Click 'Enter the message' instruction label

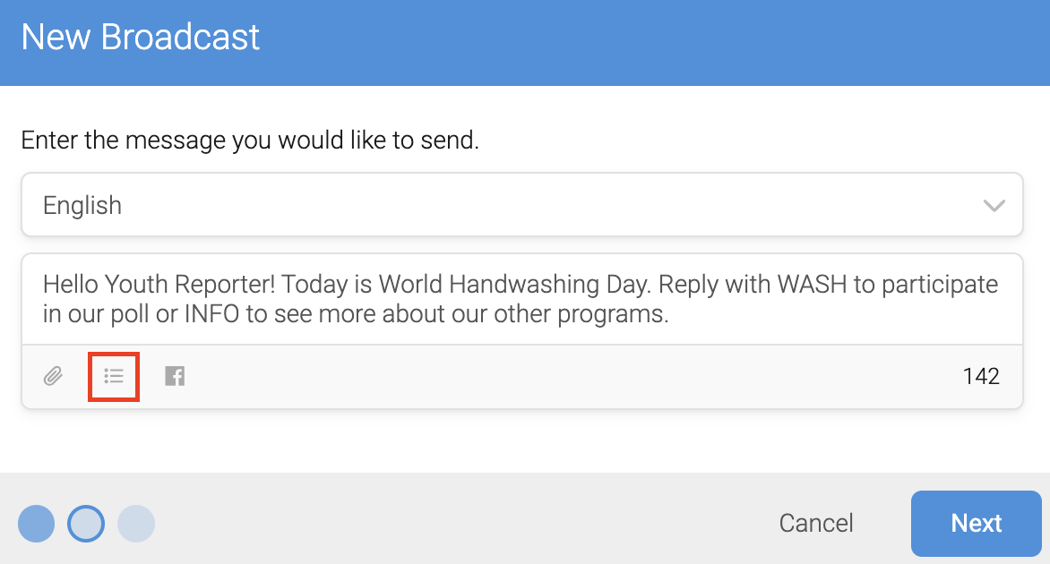pos(250,141)
